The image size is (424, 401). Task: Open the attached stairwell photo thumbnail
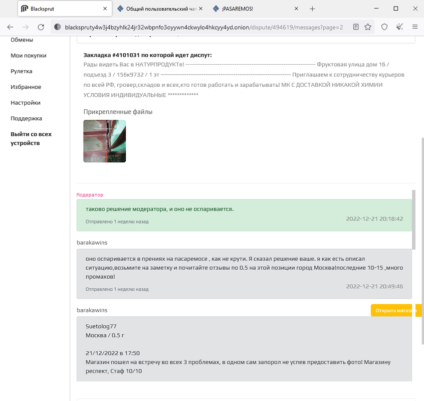point(104,141)
